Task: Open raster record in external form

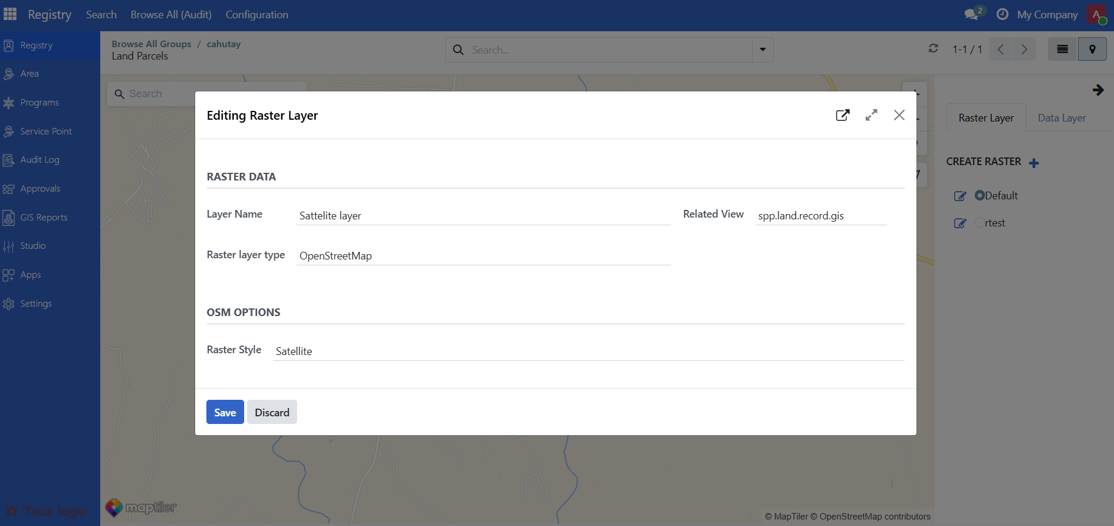Action: tap(843, 115)
